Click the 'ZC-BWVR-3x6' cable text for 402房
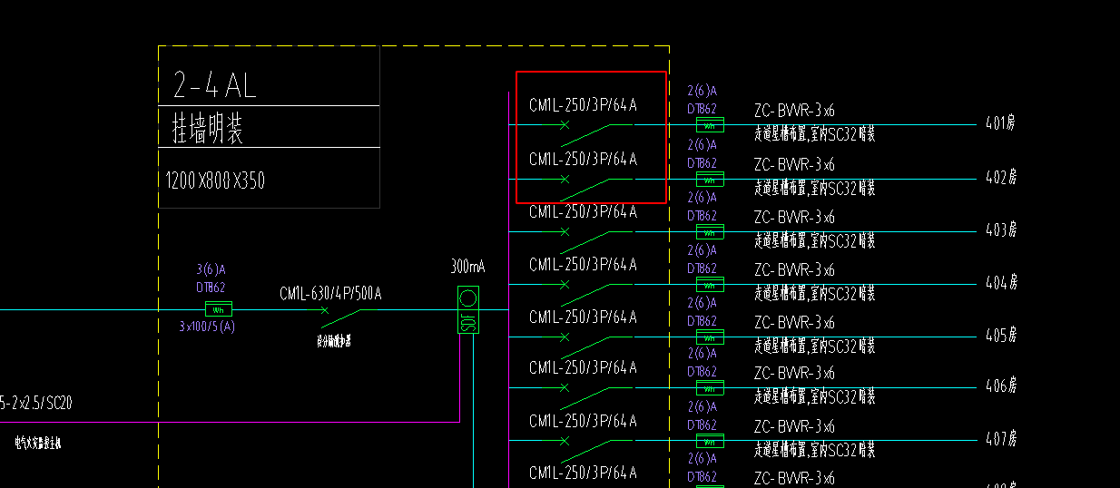Screen dimensions: 1120x488 click(x=794, y=164)
